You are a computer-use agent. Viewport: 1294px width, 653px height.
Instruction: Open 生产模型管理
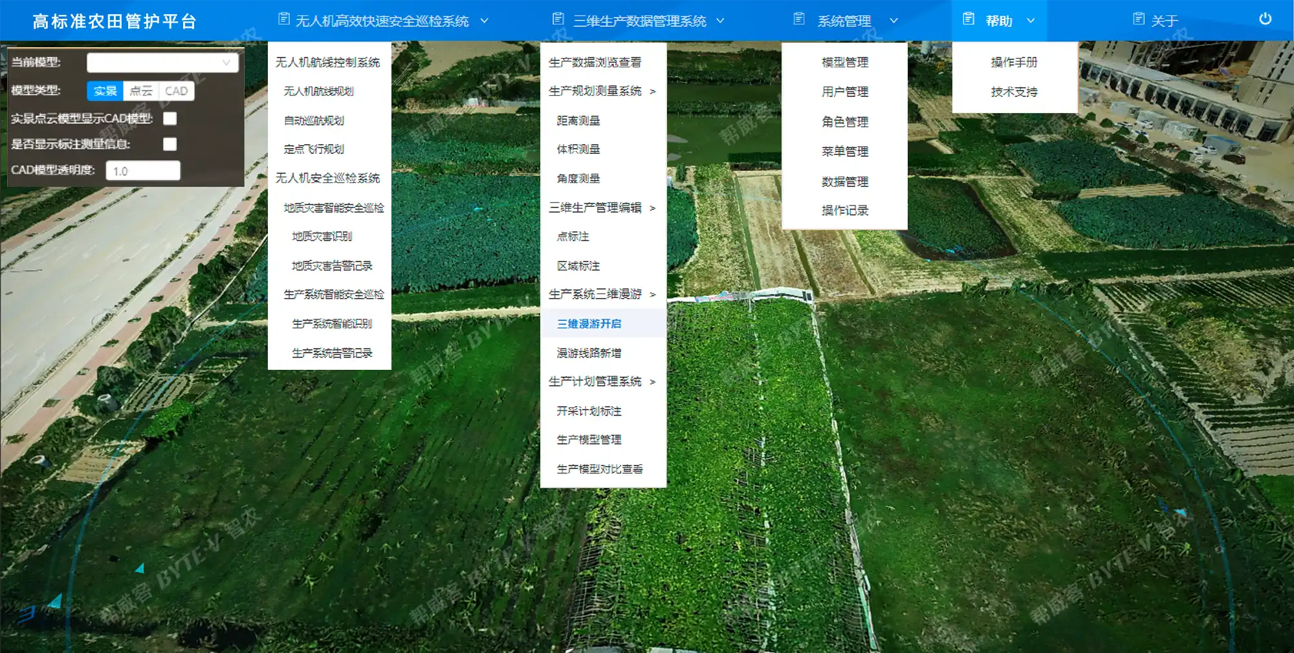[589, 440]
